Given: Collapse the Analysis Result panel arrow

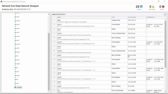Looking at the screenshot, I should [x=165, y=14].
